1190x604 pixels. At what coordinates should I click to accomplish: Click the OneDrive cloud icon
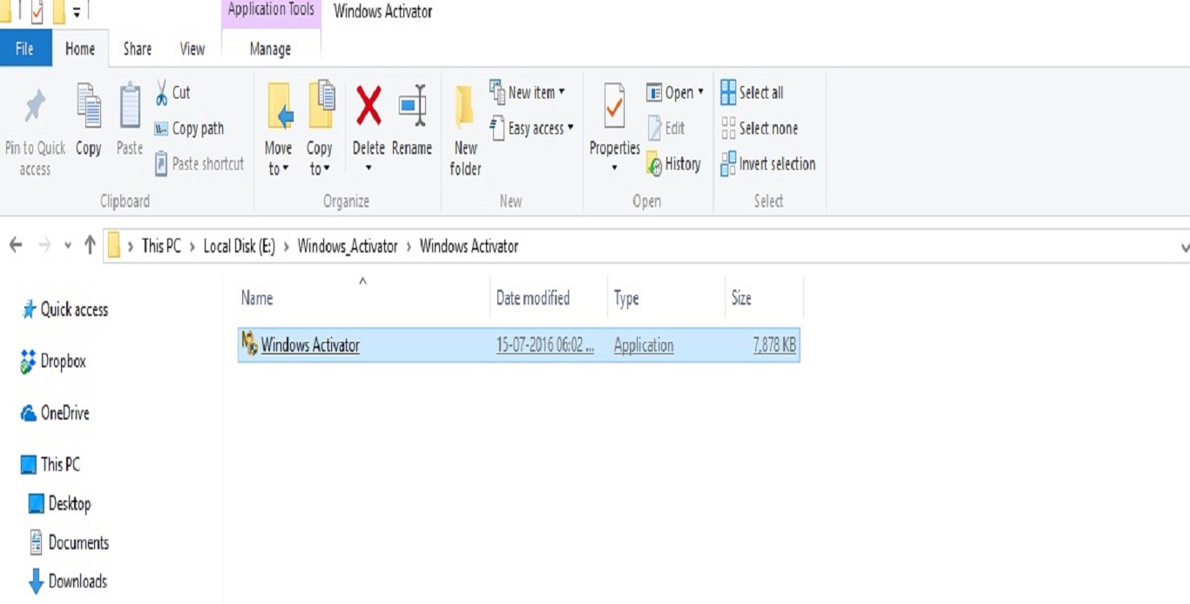click(x=28, y=413)
